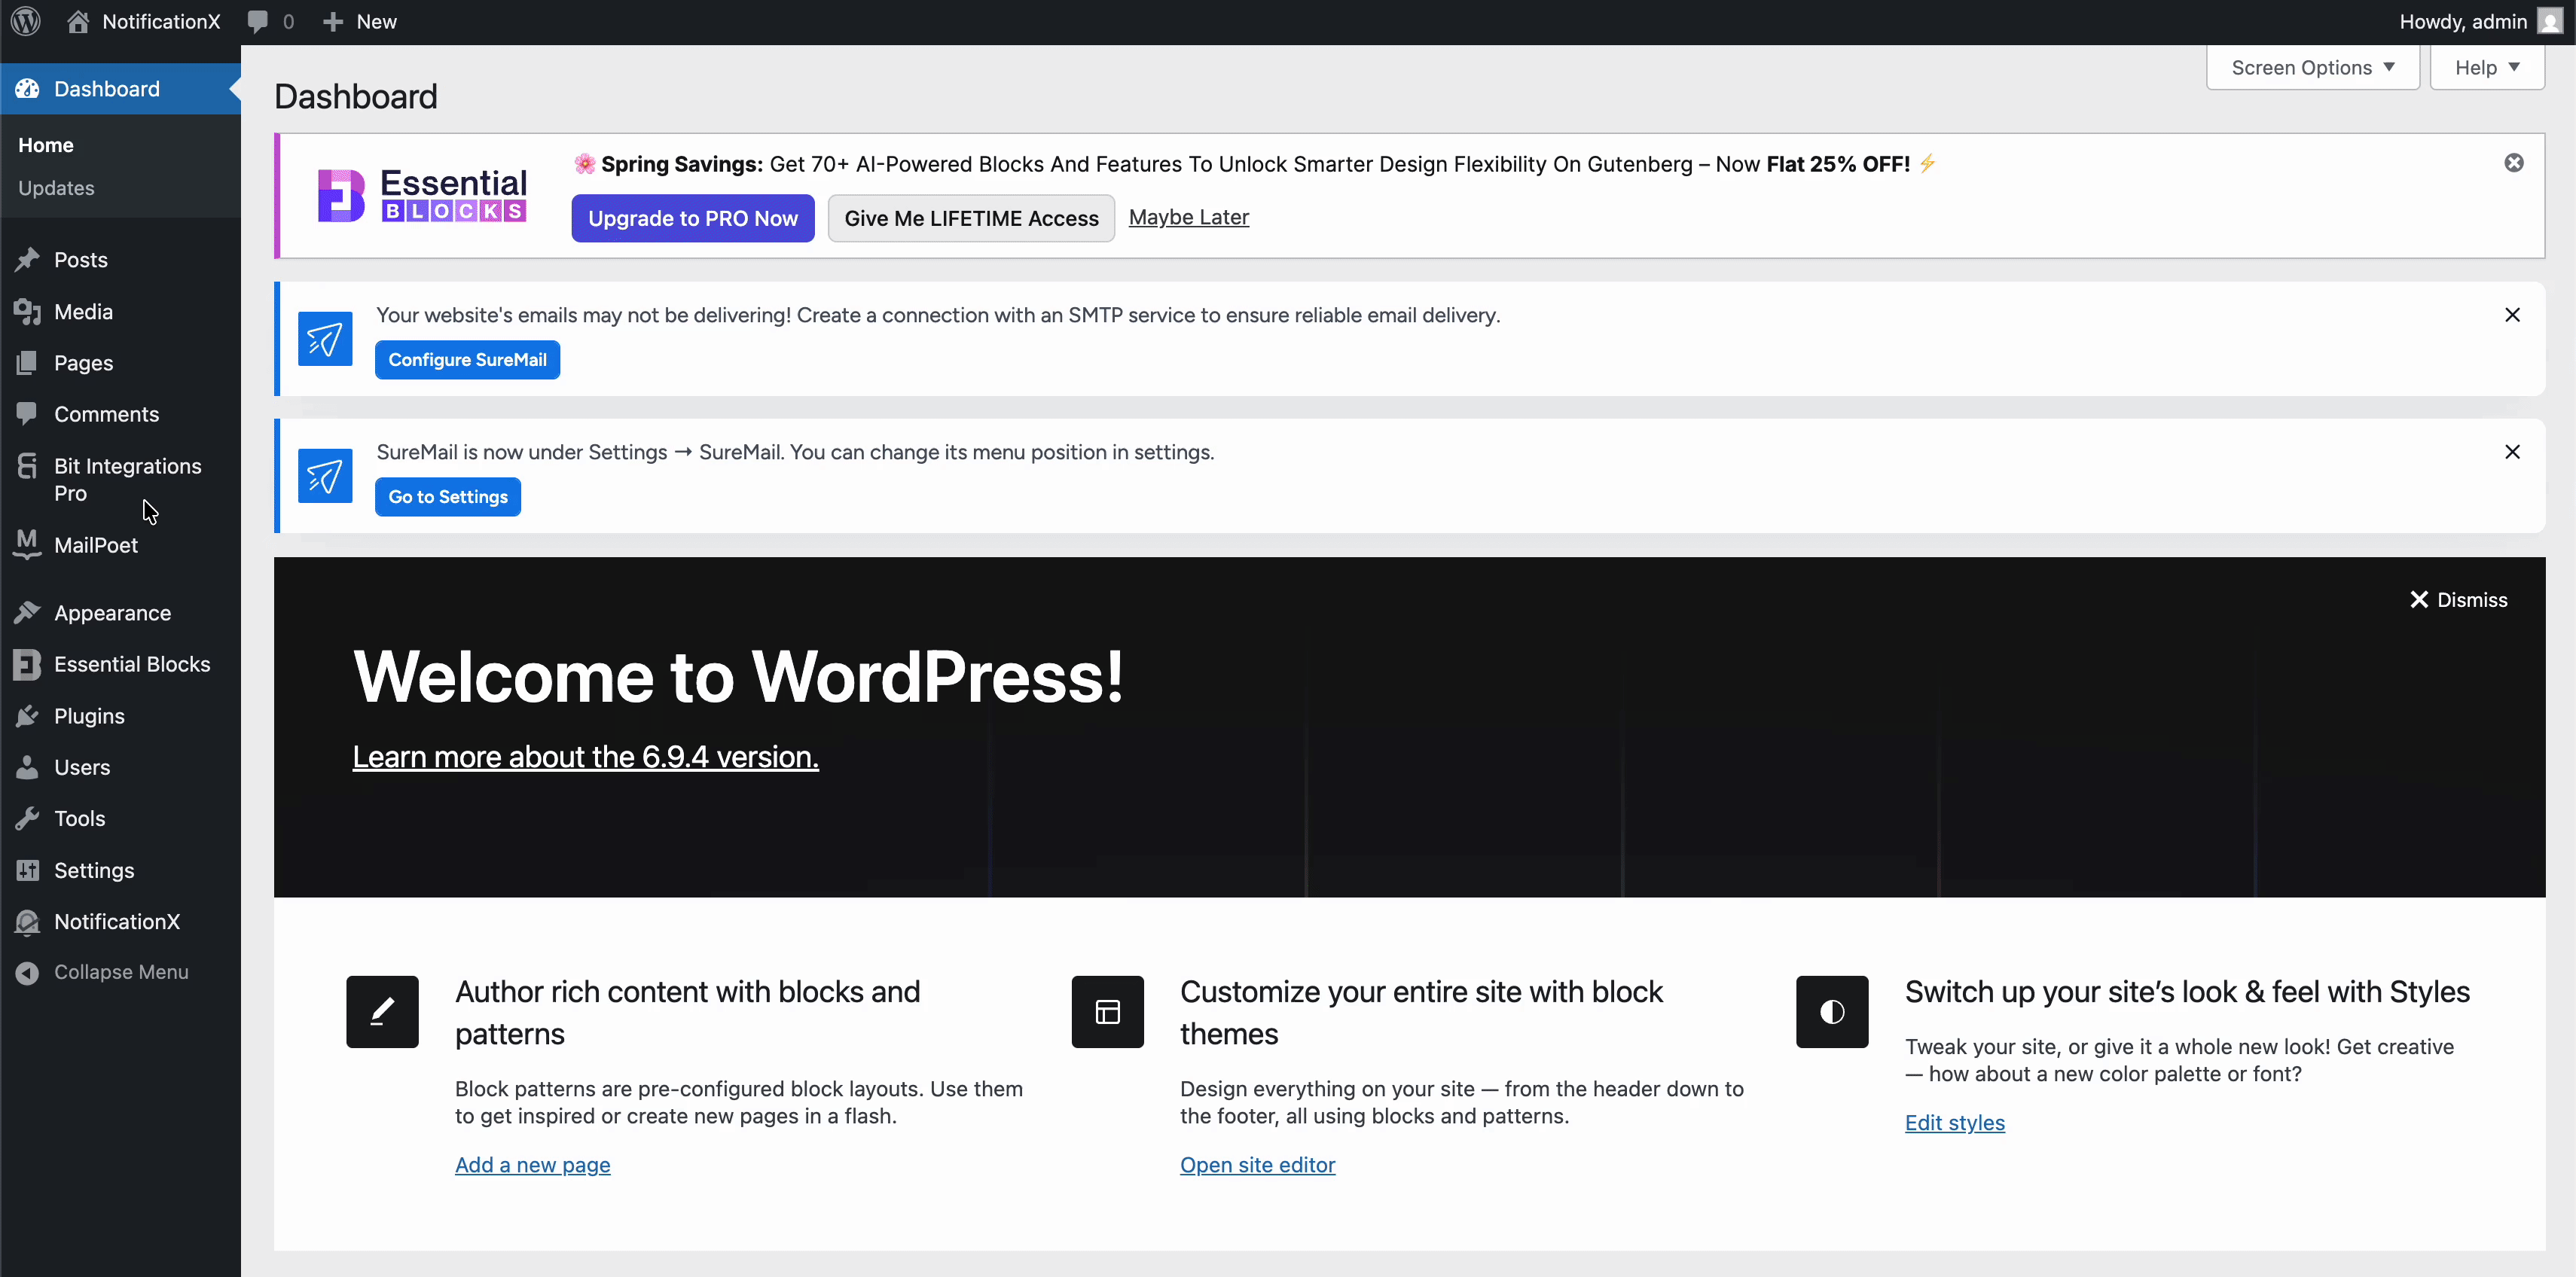
Task: Click the pencil icon for authoring content
Action: click(382, 1011)
